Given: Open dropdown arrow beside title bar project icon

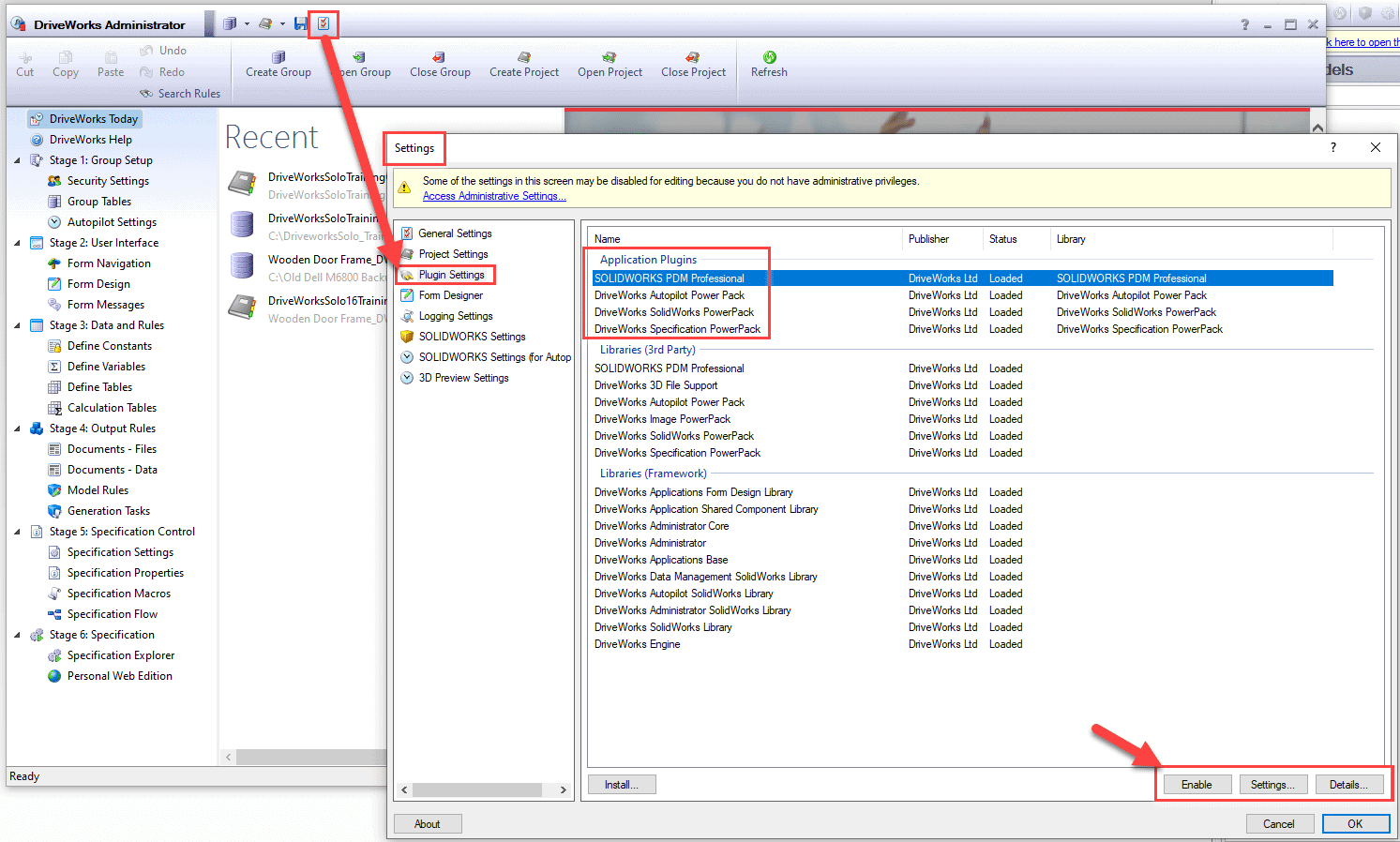Looking at the screenshot, I should click(x=282, y=23).
